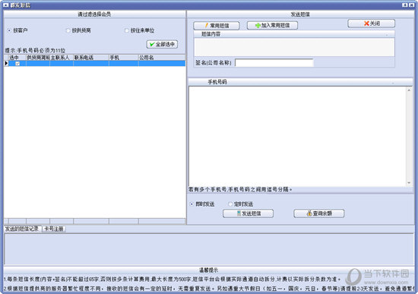This screenshot has height=294, width=418.
Task: Click the 供应商简称 column header
Action: tap(38, 58)
